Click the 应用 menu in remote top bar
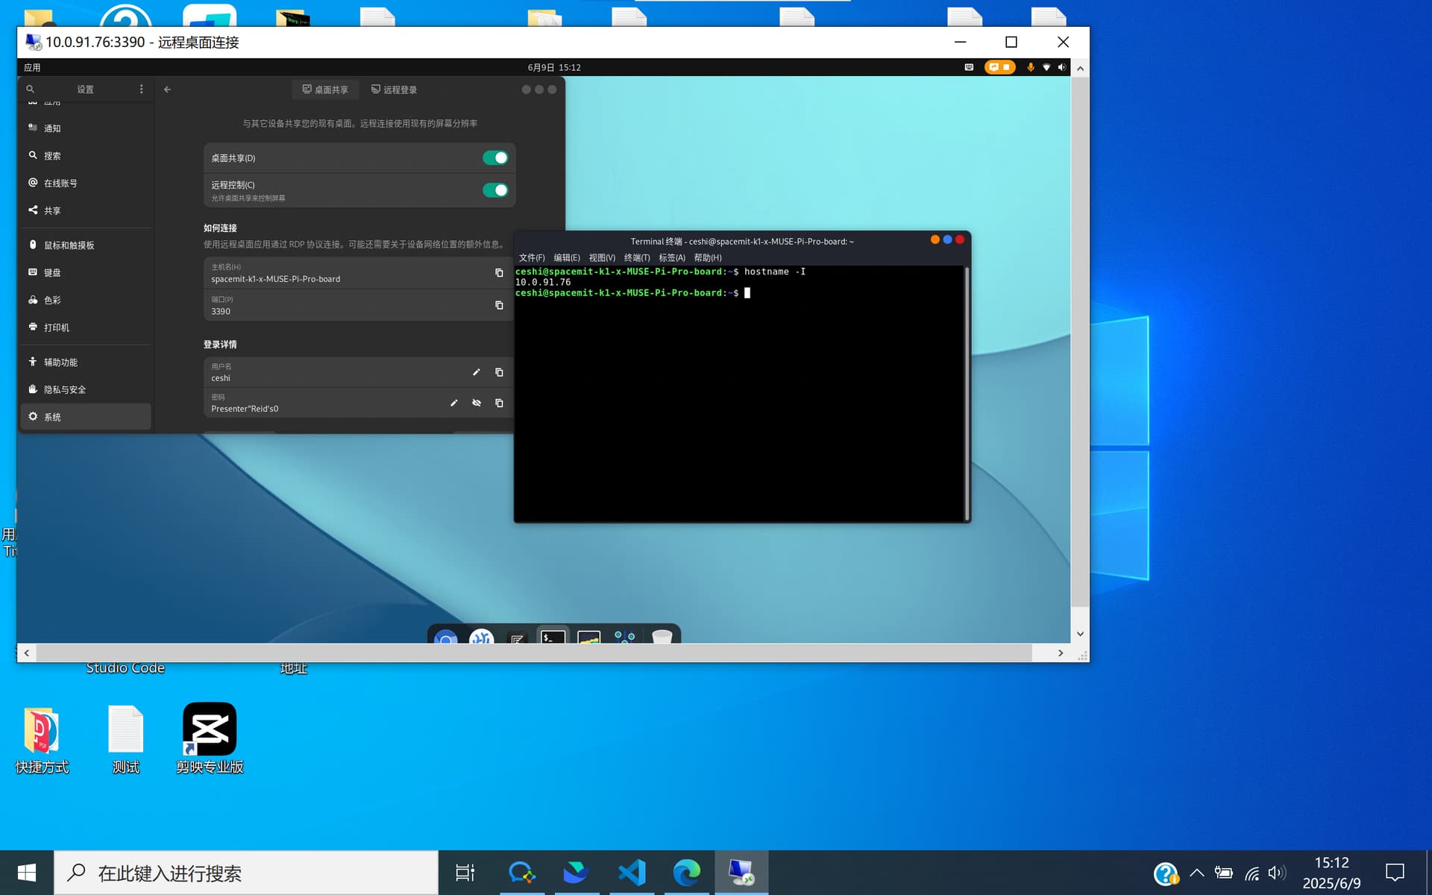Image resolution: width=1432 pixels, height=895 pixels. pyautogui.click(x=32, y=68)
